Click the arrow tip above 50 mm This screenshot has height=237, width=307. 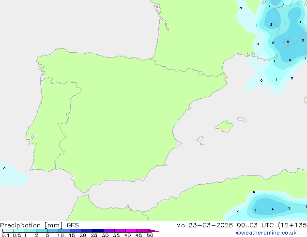(153, 231)
